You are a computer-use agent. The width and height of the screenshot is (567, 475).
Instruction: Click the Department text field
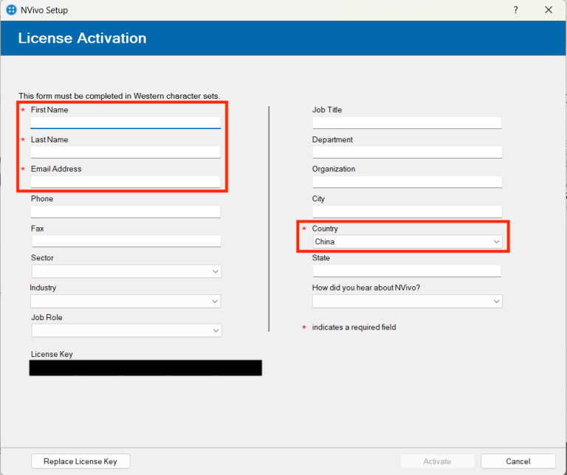(x=407, y=152)
